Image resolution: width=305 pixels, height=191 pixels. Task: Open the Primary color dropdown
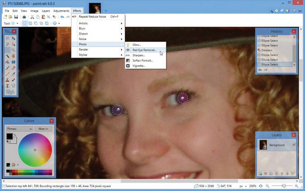[x=19, y=129]
